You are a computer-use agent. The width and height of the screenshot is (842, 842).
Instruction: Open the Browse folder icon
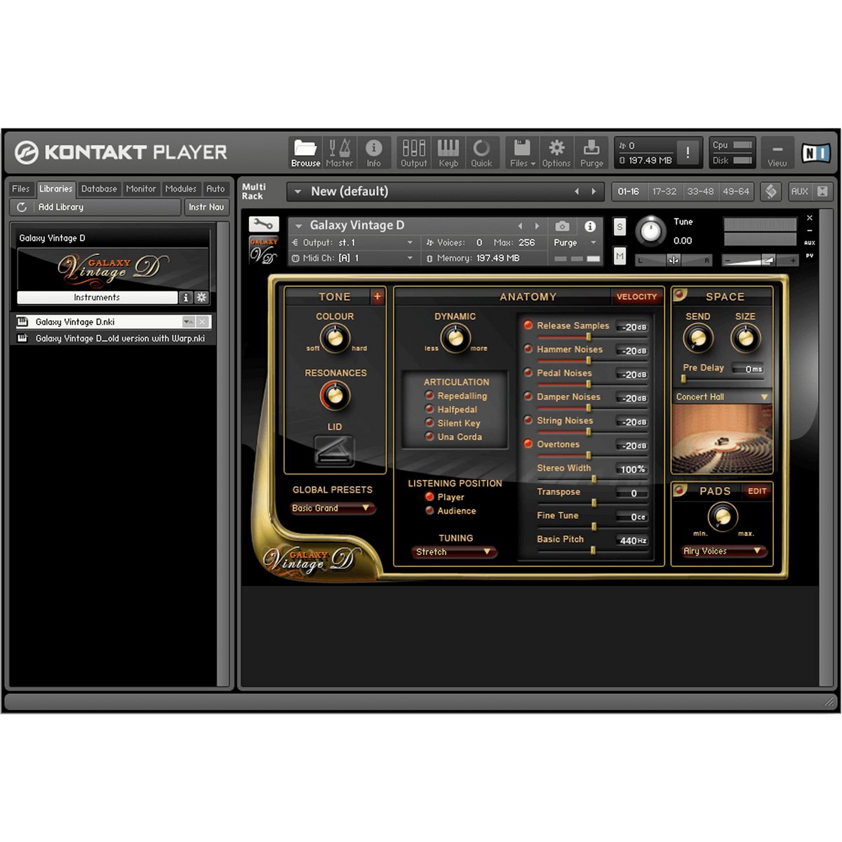click(x=305, y=152)
